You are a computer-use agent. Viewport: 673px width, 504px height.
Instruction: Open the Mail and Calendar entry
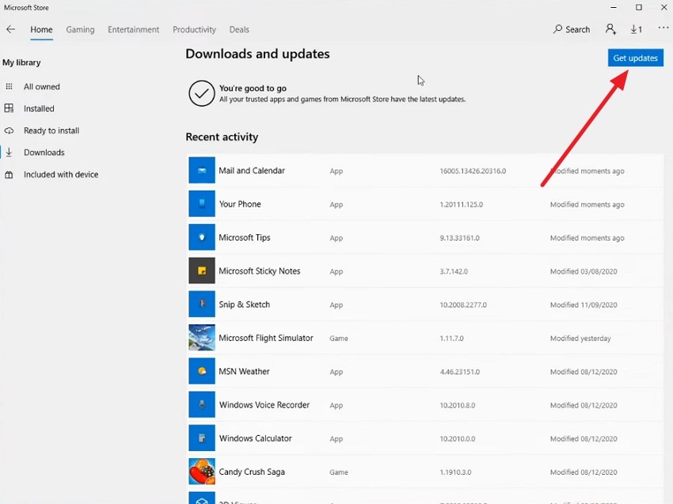425,170
